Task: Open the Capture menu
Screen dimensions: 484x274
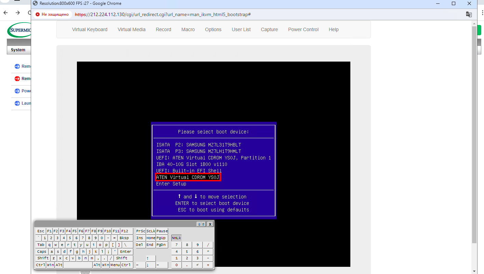Action: (269, 29)
